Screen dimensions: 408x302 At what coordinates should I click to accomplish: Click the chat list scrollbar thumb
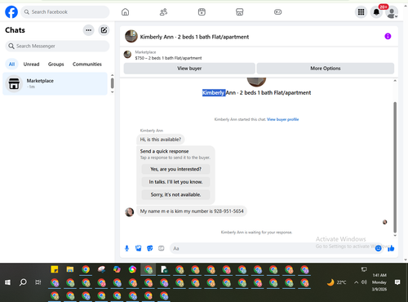pyautogui.click(x=113, y=83)
